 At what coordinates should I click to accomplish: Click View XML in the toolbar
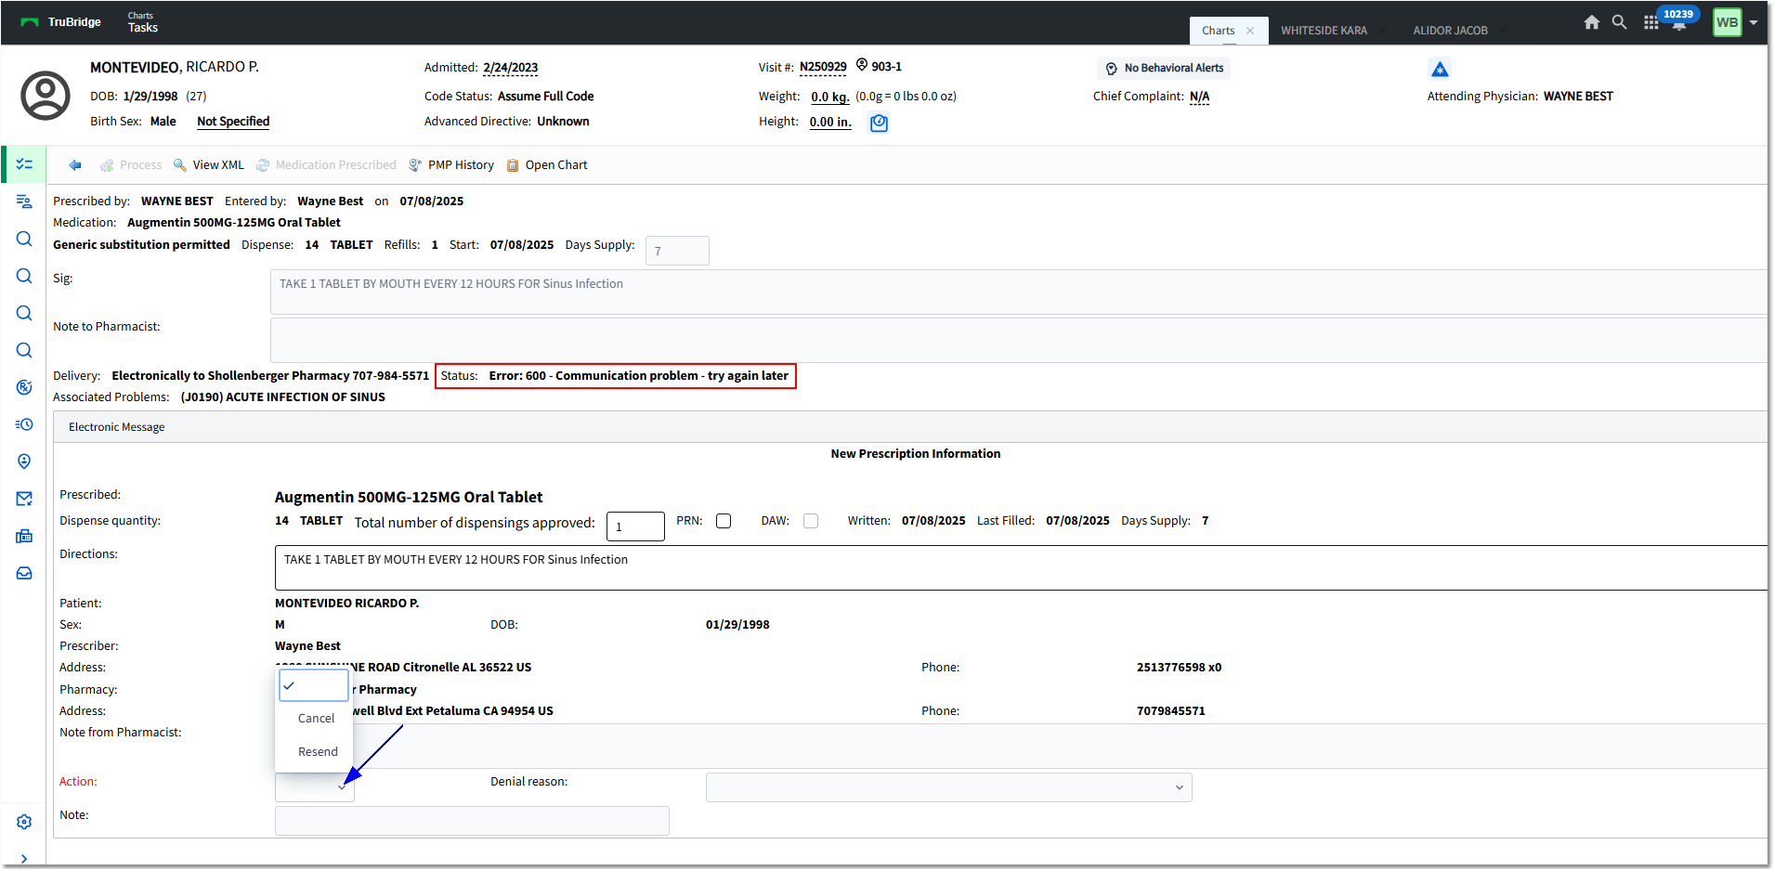(209, 165)
